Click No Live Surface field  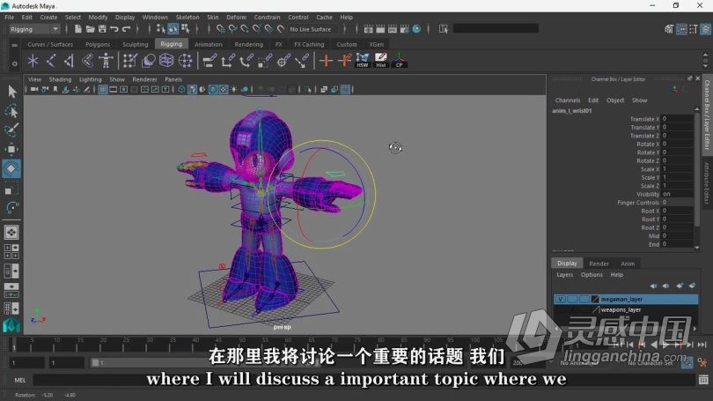(313, 29)
